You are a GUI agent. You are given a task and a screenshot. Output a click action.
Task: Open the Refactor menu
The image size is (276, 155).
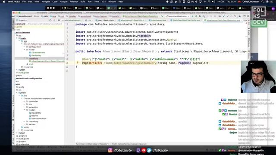coord(74,2)
